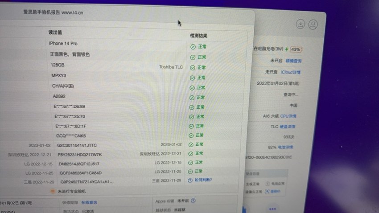Select the serial G2C3011041V1JTTC
The image size is (379, 213).
click(x=77, y=145)
